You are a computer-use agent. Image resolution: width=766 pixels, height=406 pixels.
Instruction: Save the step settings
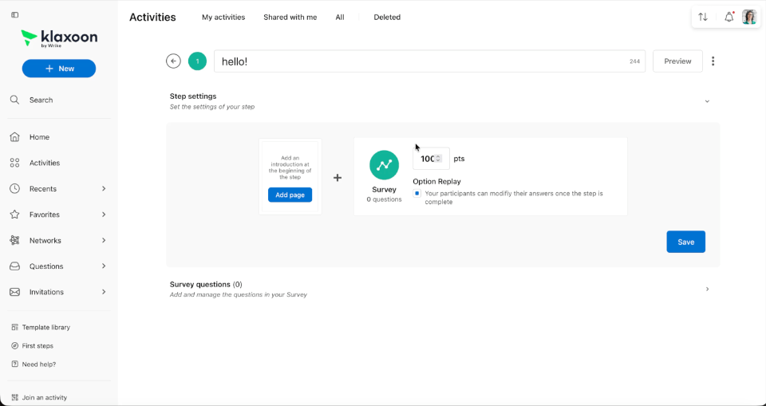[x=686, y=242]
